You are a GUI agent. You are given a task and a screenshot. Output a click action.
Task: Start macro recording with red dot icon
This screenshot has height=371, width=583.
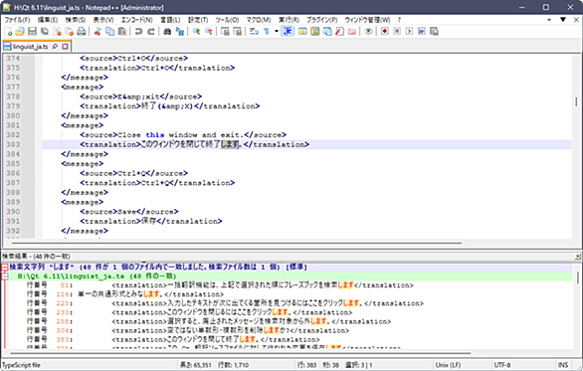click(x=384, y=32)
